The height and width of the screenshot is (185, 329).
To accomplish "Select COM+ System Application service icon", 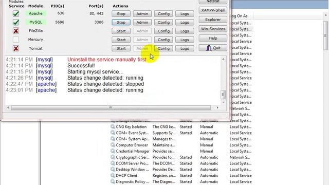I will click(113, 139).
